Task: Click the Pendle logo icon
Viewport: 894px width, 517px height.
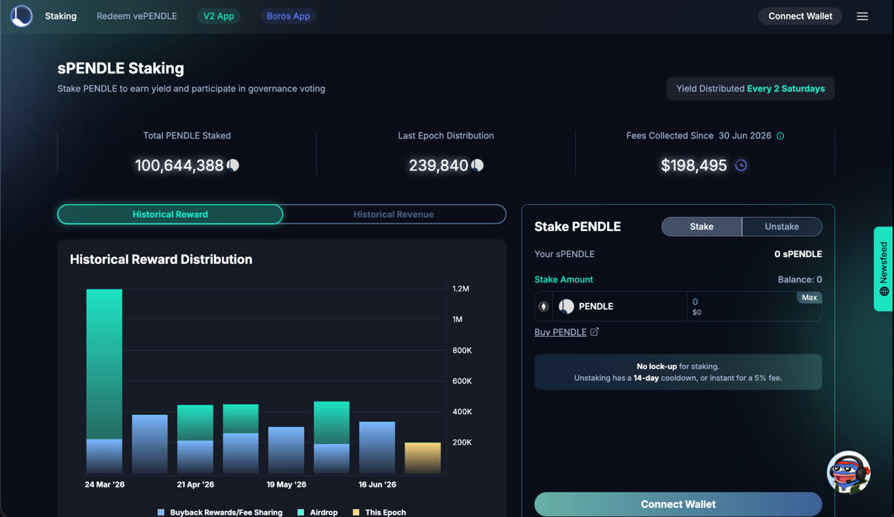Action: point(22,16)
